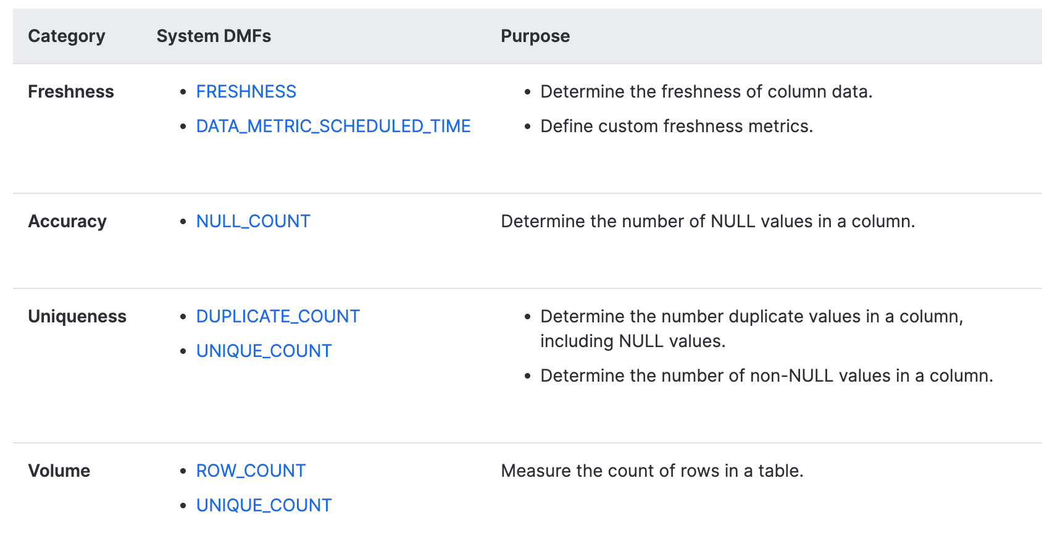Click the NULL values purpose description
The height and width of the screenshot is (541, 1047).
point(708,221)
